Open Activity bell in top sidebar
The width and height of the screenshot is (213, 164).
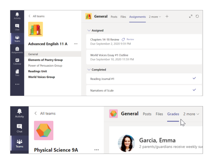pyautogui.click(x=17, y=16)
